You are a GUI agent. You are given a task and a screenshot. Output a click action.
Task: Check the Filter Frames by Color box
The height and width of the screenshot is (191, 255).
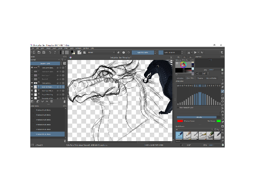point(178,108)
